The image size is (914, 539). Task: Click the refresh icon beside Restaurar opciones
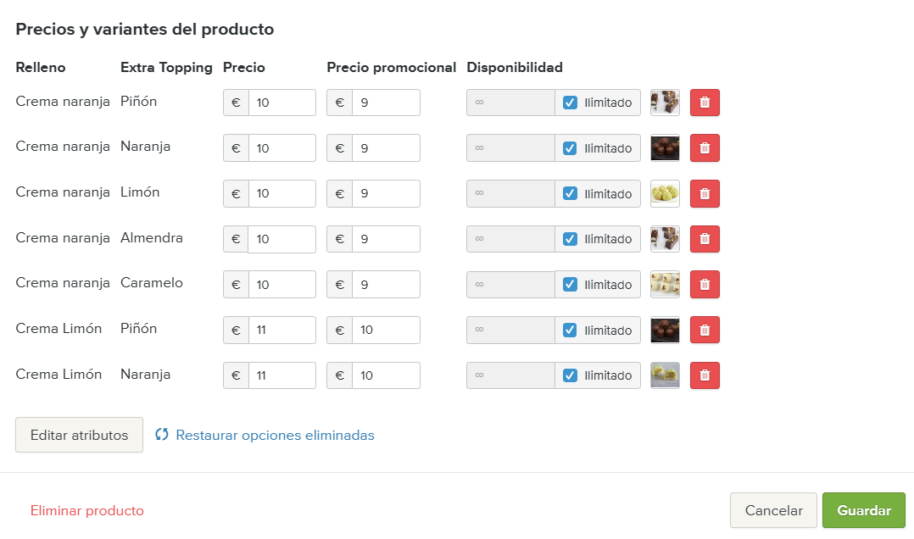(162, 435)
